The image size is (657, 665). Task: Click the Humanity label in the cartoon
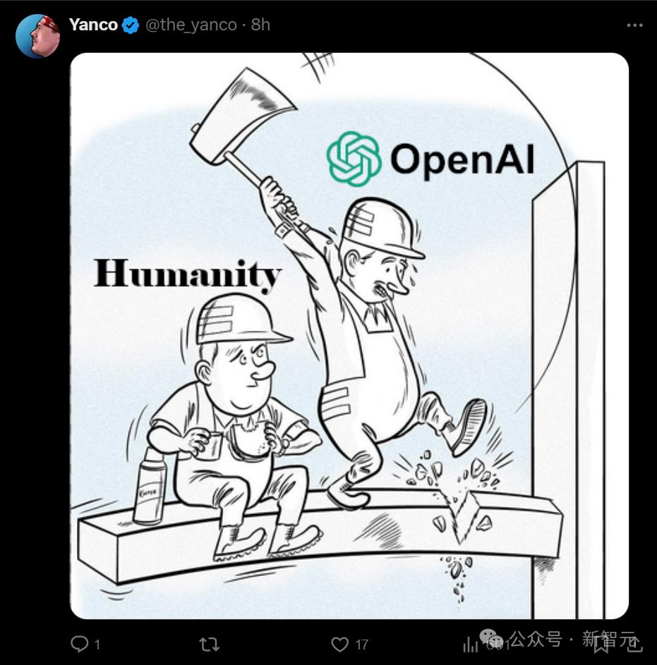click(187, 275)
